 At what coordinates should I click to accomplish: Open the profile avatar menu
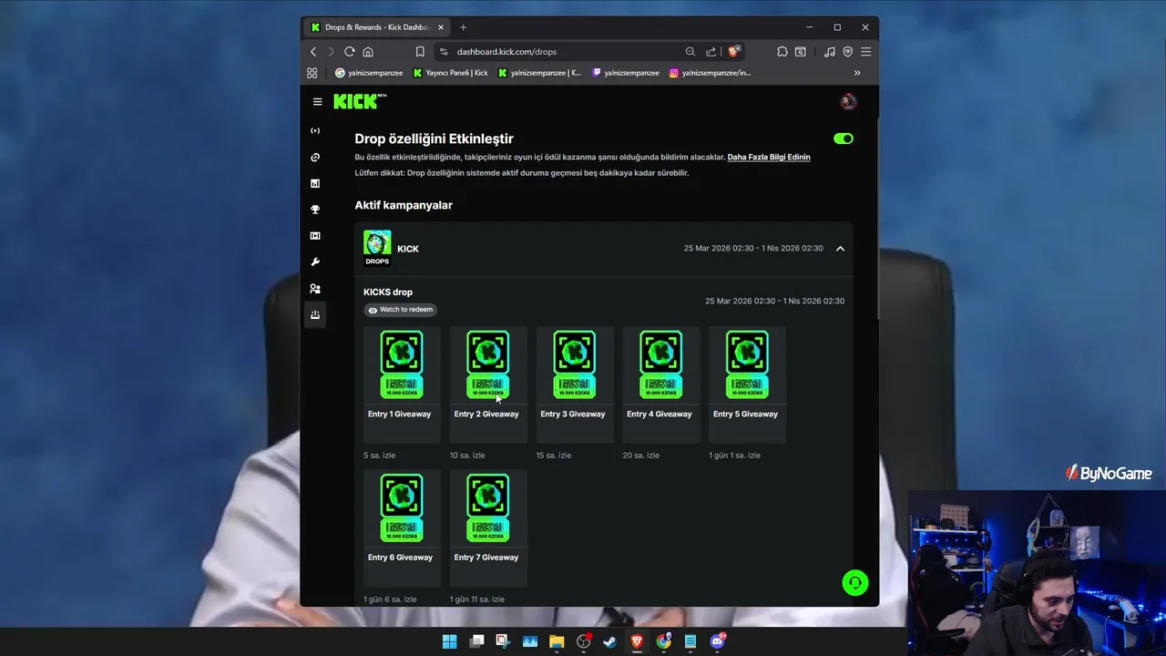848,102
